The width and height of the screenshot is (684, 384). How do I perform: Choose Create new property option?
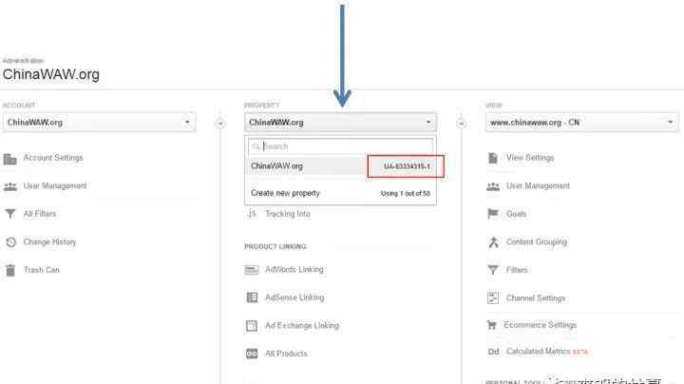point(285,193)
